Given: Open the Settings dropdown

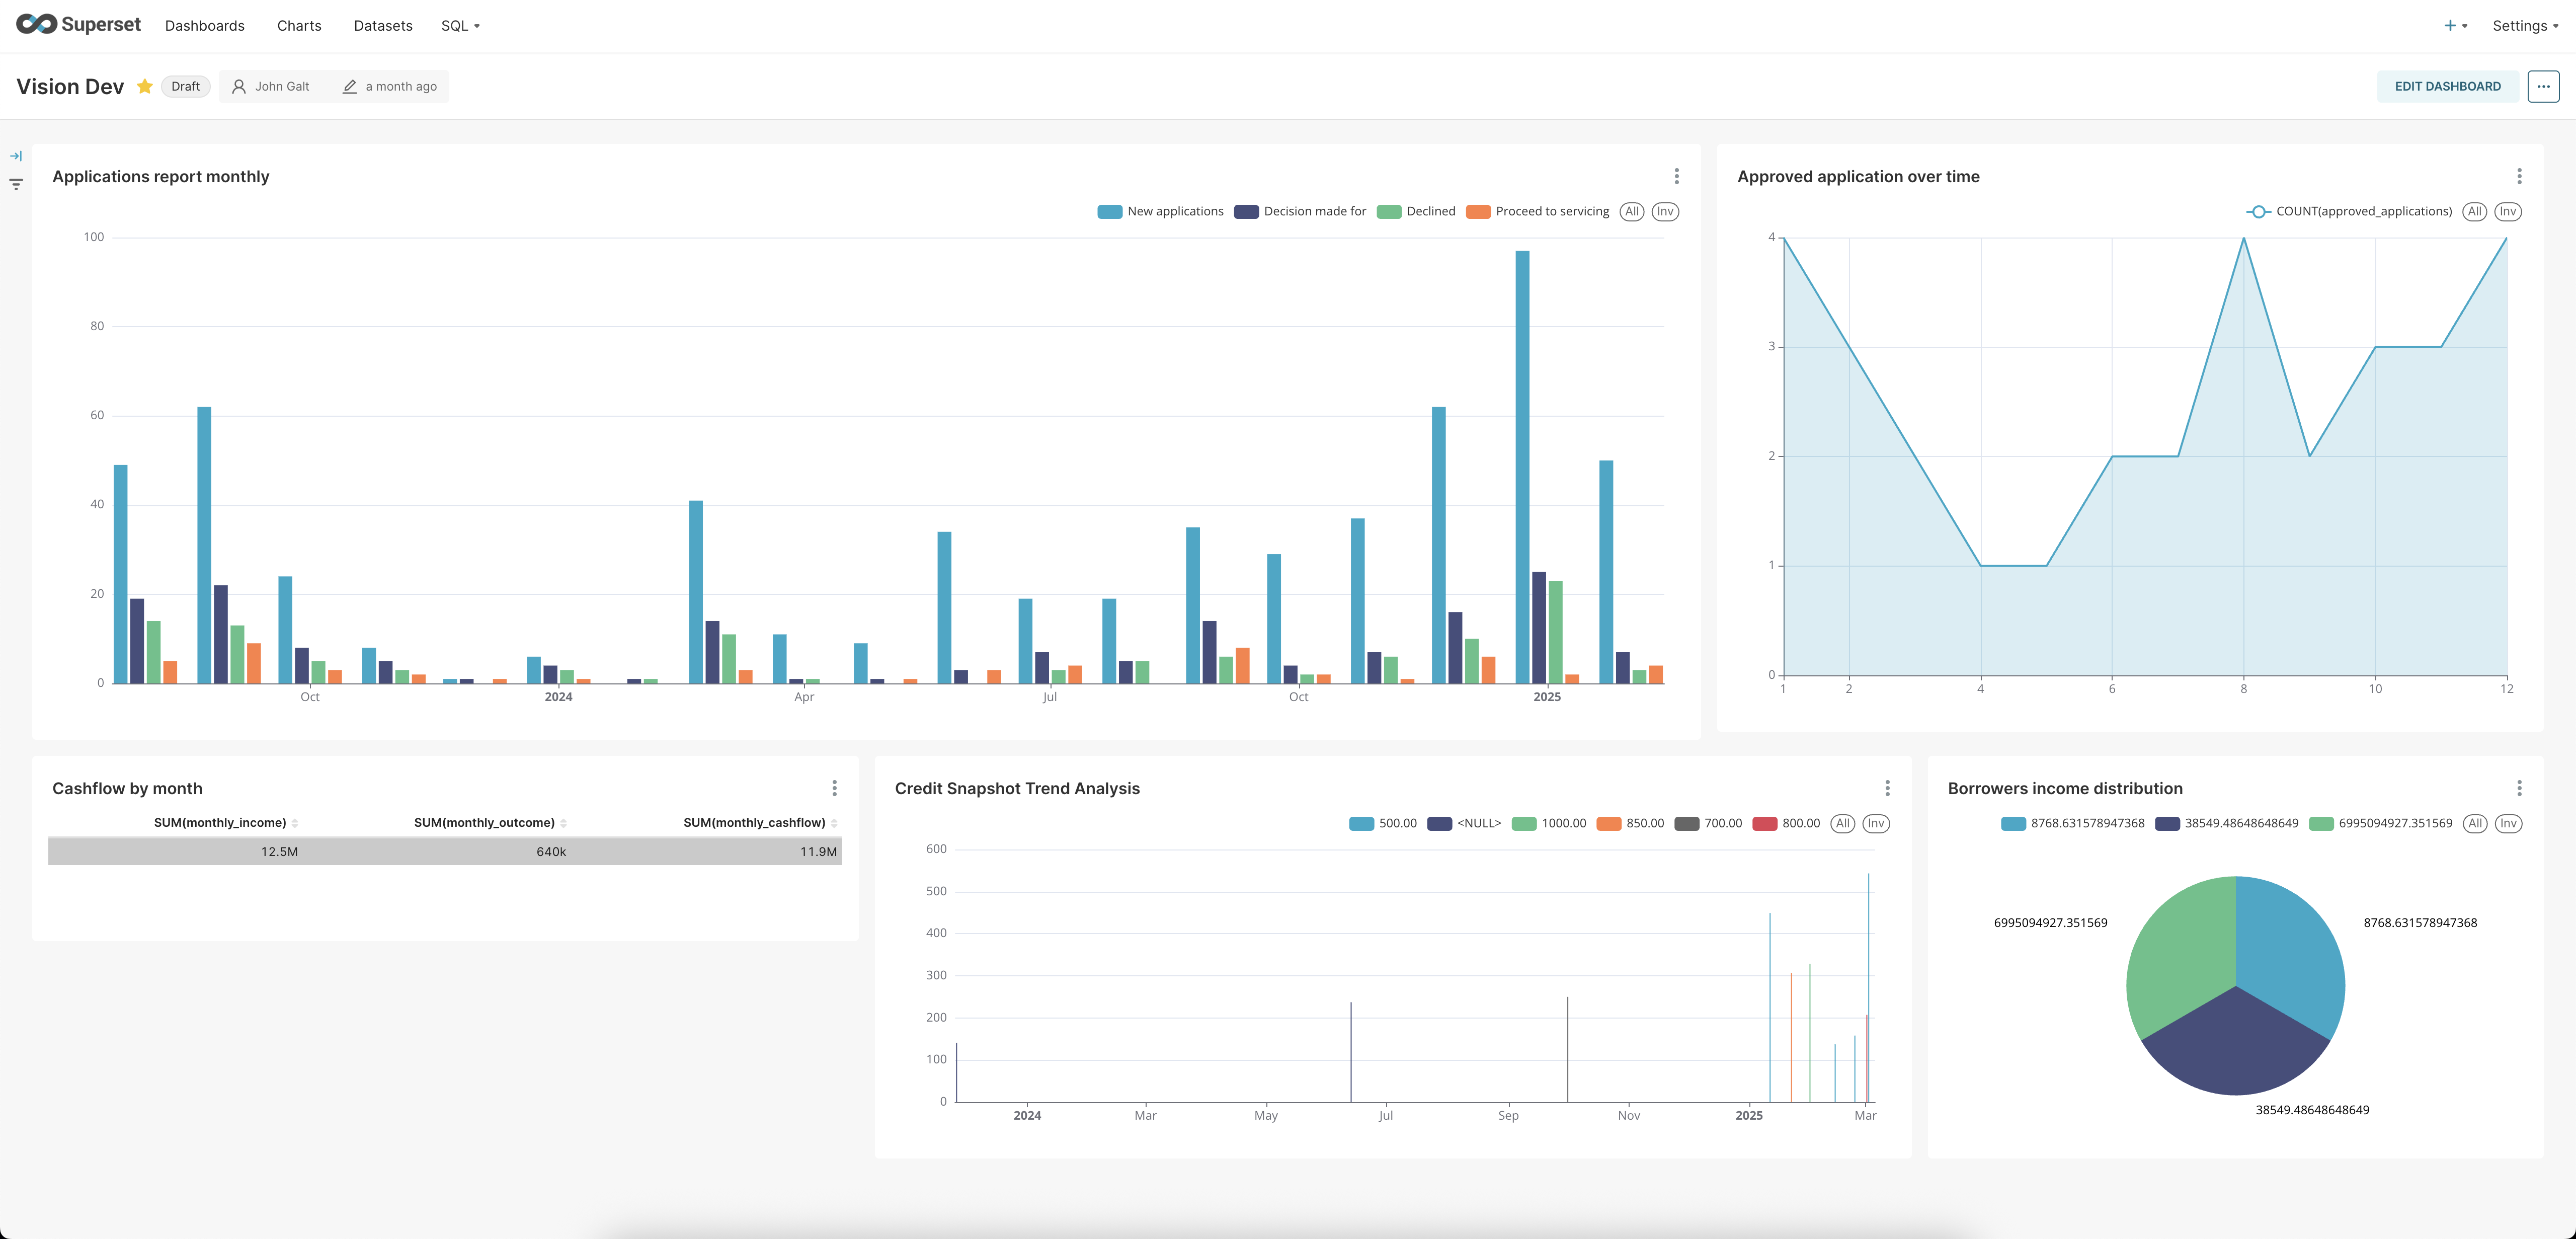Looking at the screenshot, I should click(x=2524, y=26).
